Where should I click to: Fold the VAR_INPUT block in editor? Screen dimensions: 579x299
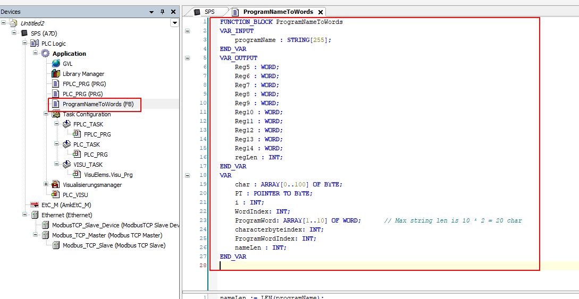[187, 31]
